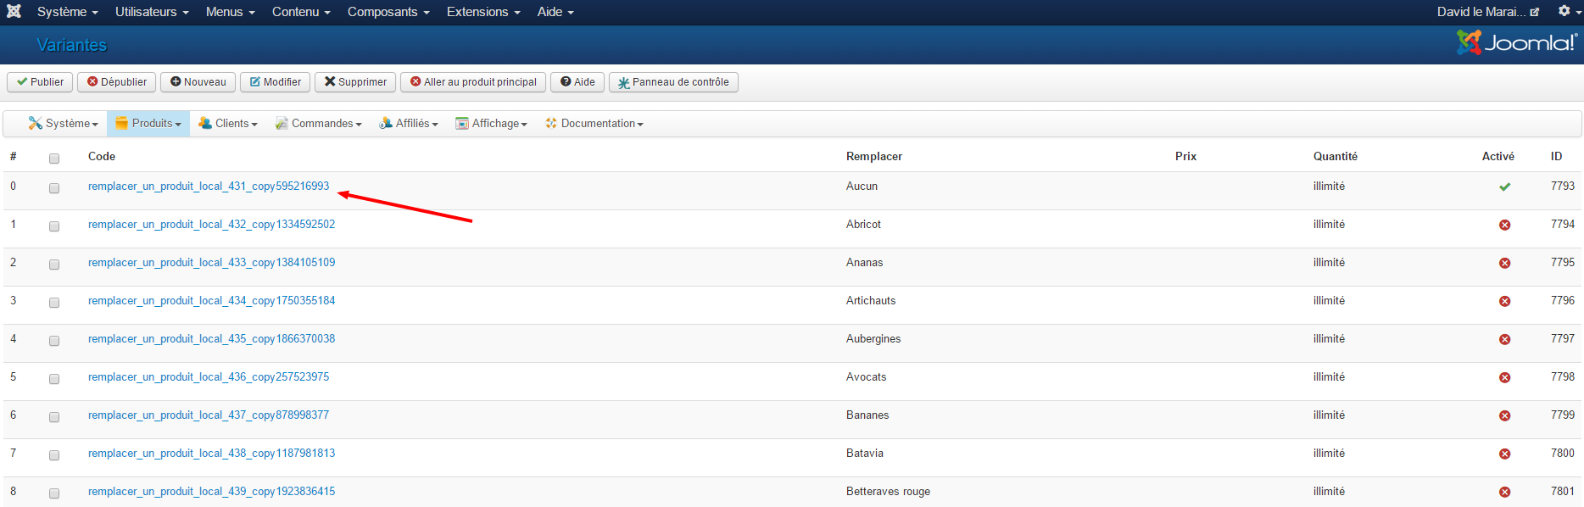Click the Panneau de contrôle toolbar button
The height and width of the screenshot is (507, 1584).
click(673, 82)
